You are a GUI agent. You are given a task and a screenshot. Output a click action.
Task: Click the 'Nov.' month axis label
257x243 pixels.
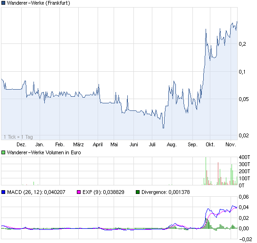(231, 144)
